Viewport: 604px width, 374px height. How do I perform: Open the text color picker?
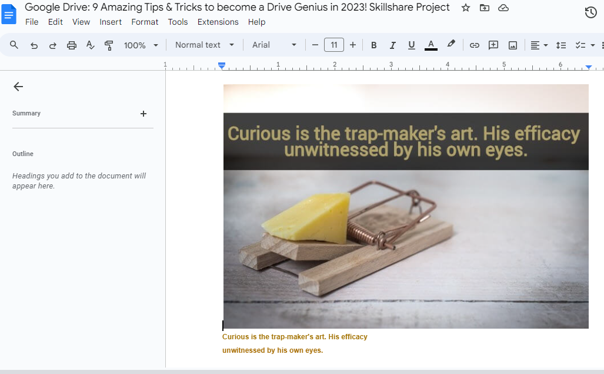tap(431, 45)
